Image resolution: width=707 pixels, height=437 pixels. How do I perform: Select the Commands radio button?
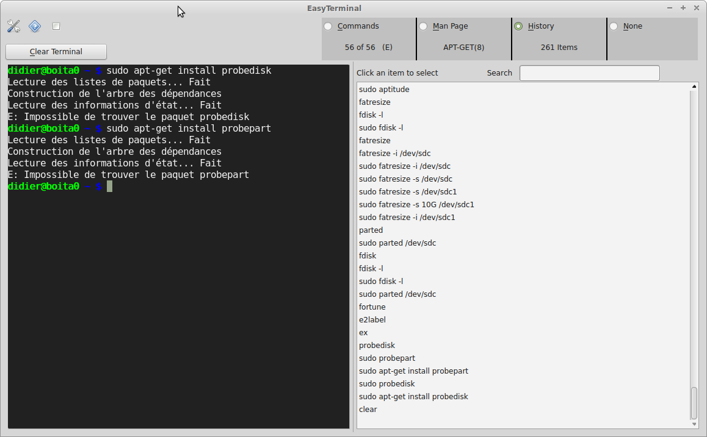coord(328,26)
